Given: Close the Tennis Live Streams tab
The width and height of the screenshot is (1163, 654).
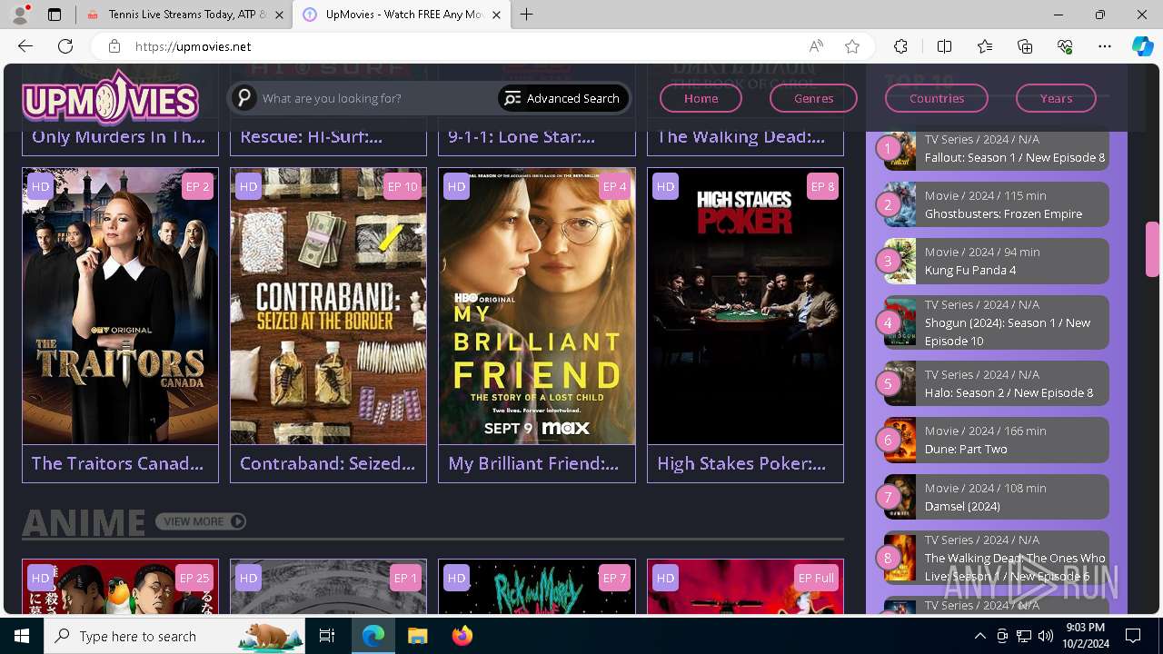Looking at the screenshot, I should pos(279,15).
